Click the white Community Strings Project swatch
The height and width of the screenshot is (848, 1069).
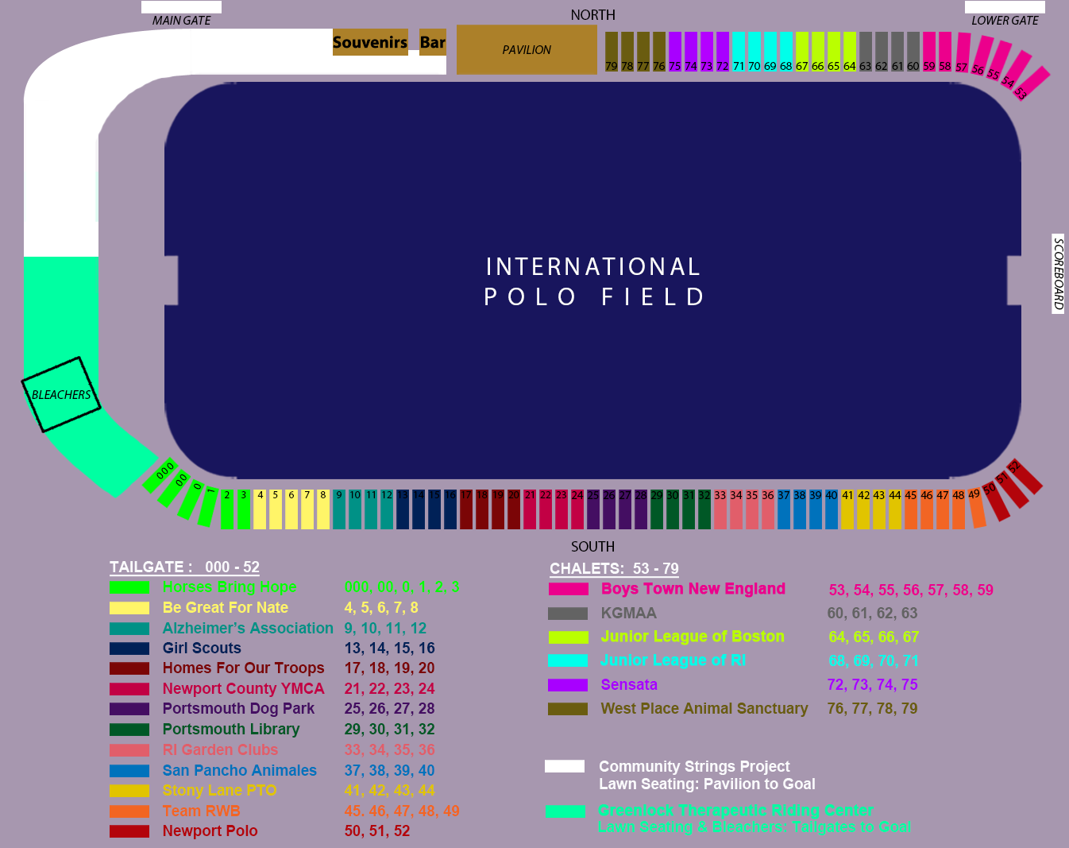tap(565, 766)
